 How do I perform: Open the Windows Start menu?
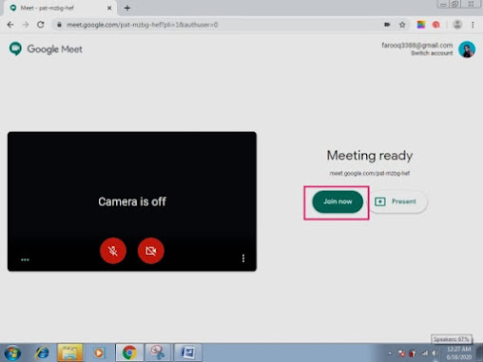pos(12,352)
